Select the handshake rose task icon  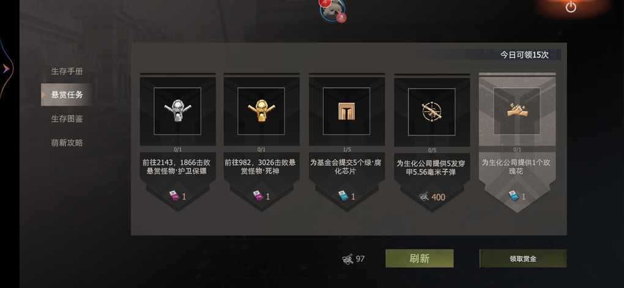tap(517, 111)
